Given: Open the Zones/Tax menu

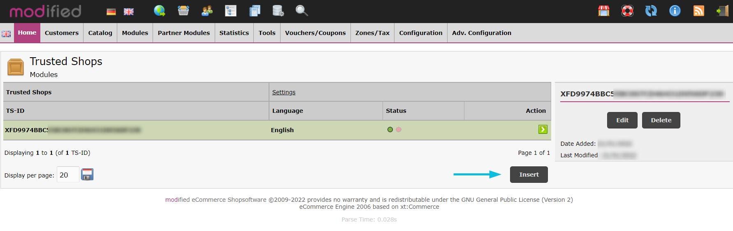Looking at the screenshot, I should pyautogui.click(x=372, y=33).
